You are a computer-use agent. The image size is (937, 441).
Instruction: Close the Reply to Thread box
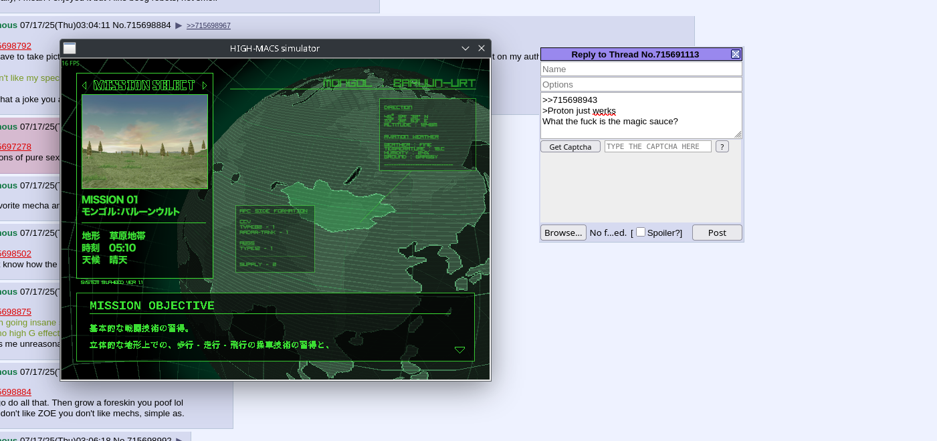736,54
